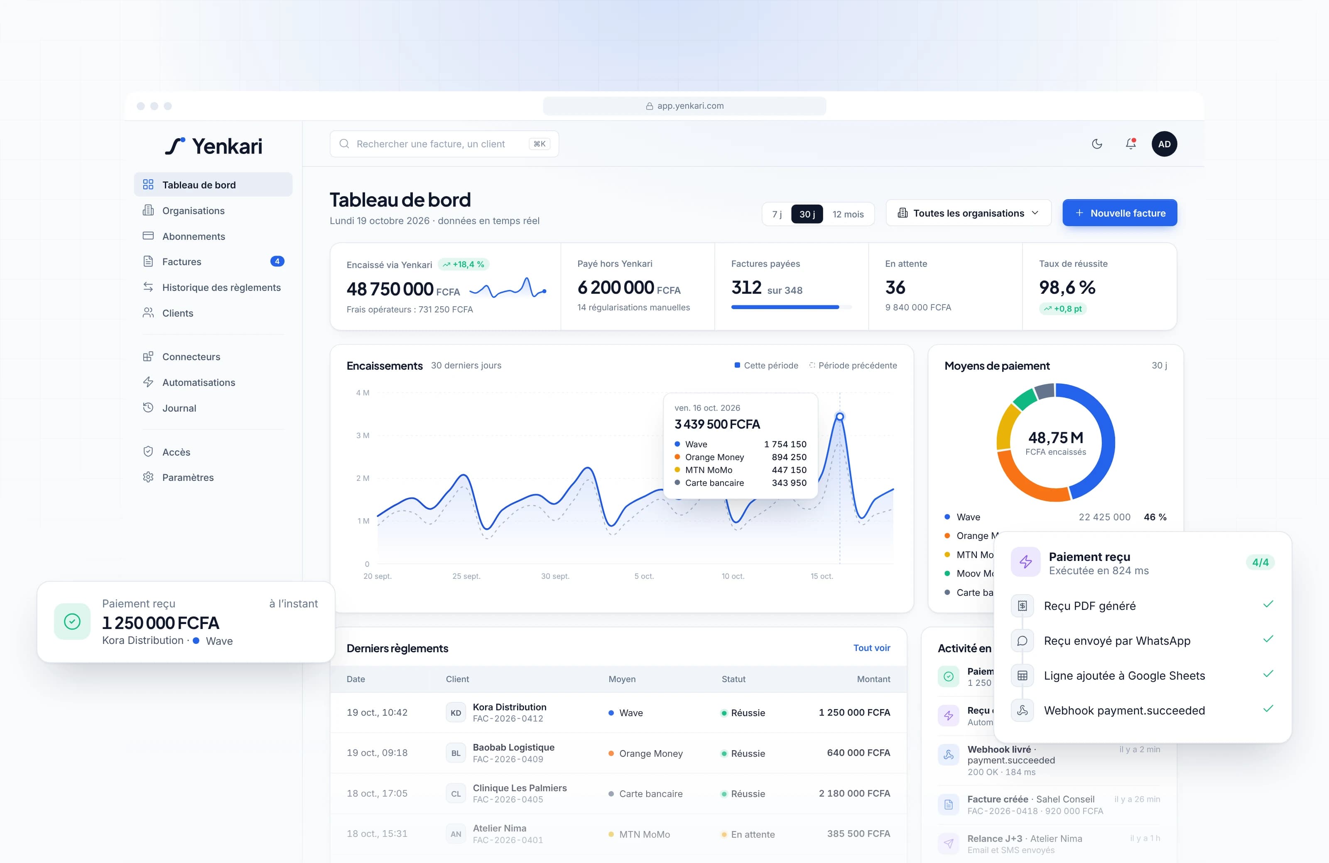Click the Google Sheets table step icon

click(1022, 675)
